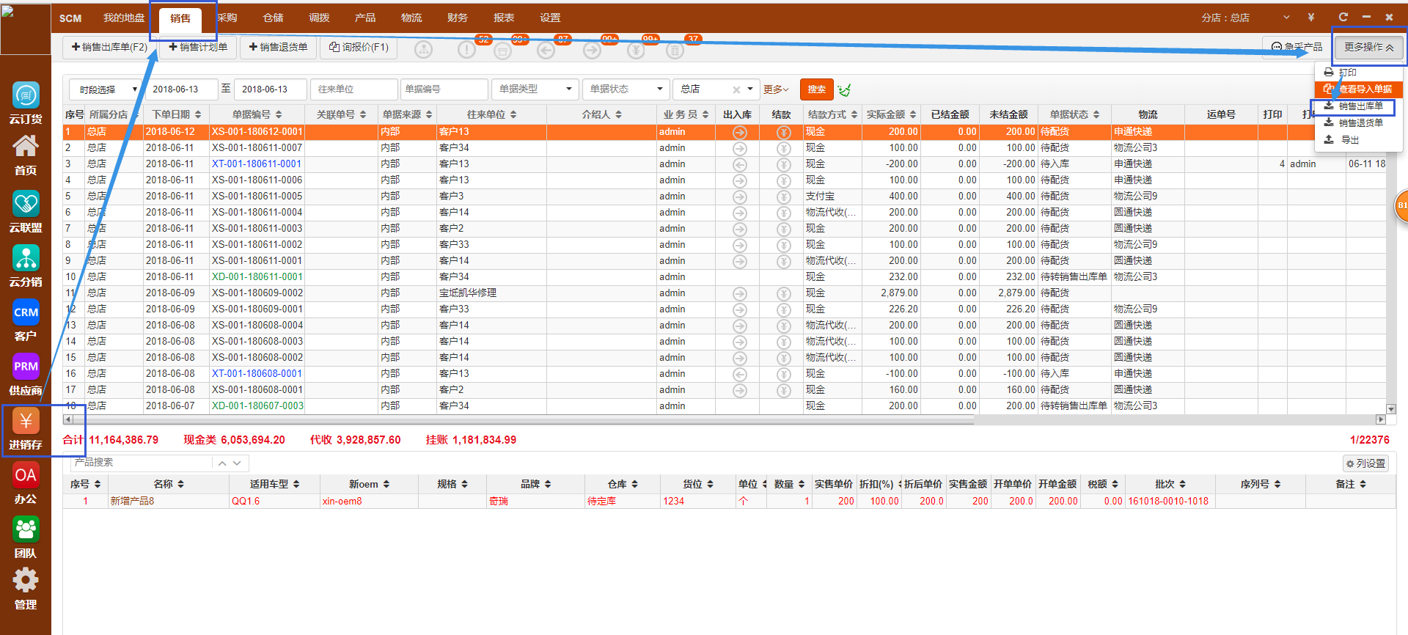Open the 云订货 sidebar icon
Screen dimensions: 1408x635
(26, 96)
